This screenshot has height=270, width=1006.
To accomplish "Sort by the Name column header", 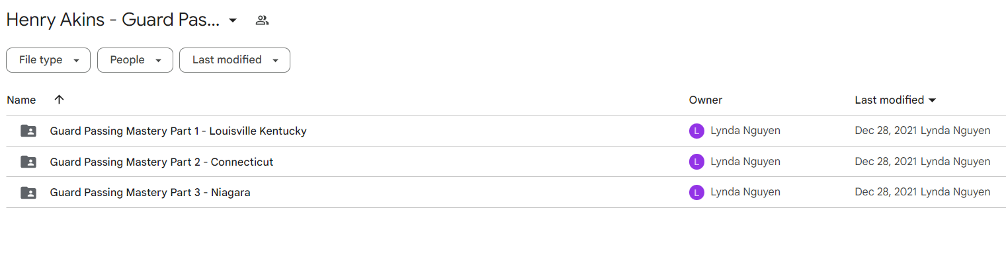I will click(x=21, y=100).
